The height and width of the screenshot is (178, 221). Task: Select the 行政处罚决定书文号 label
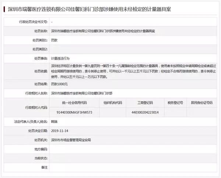click(34, 22)
